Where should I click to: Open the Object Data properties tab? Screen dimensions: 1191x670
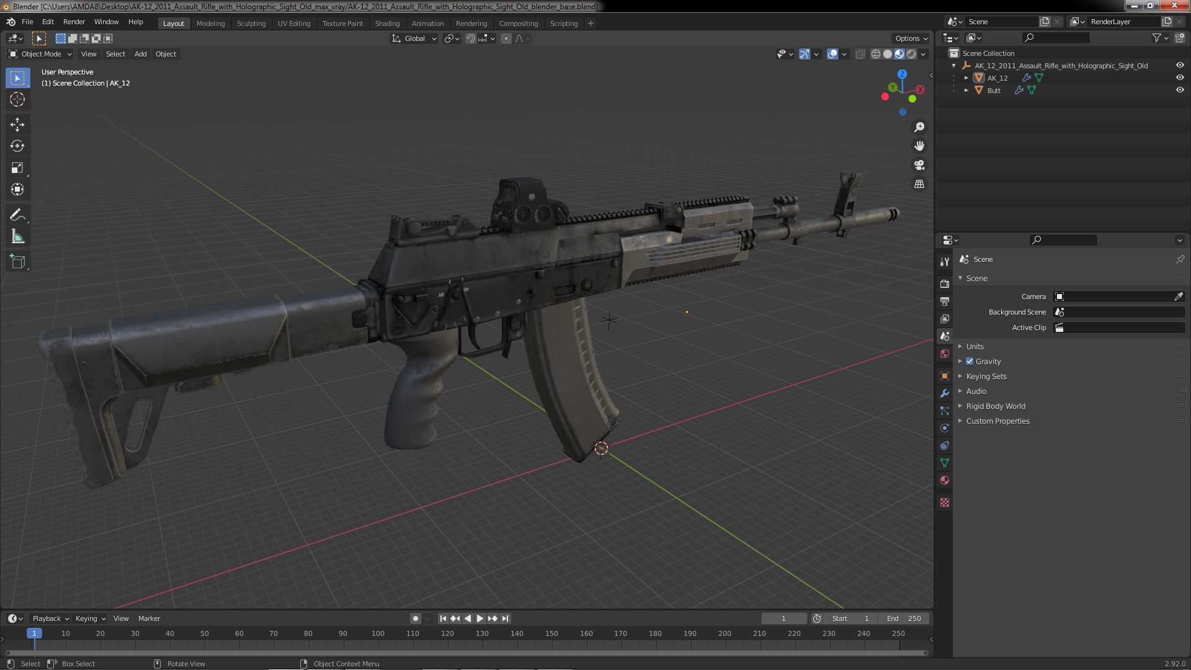[944, 463]
